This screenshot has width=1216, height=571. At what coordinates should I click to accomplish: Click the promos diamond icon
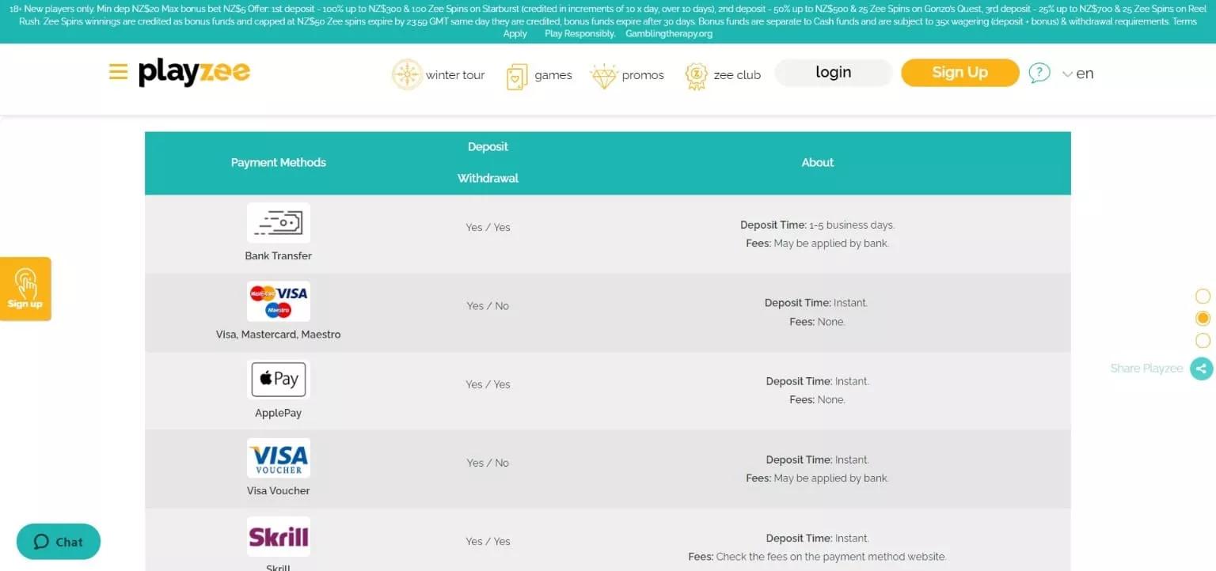[x=603, y=76]
